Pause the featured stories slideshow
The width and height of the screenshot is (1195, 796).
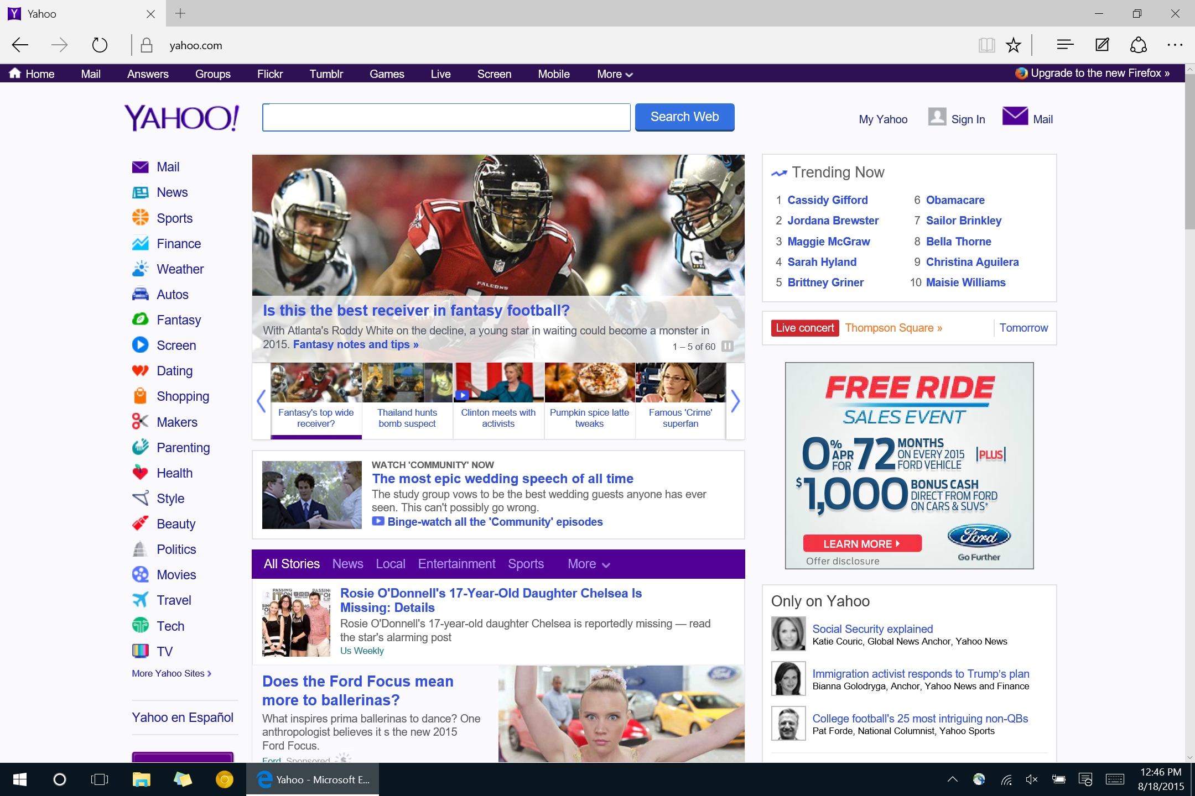click(x=728, y=346)
